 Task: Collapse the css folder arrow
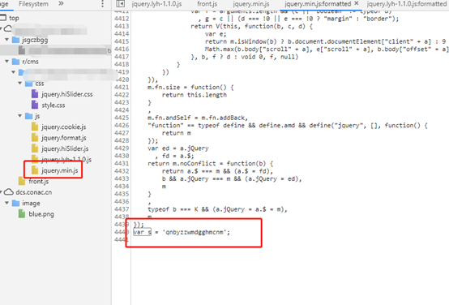20,83
